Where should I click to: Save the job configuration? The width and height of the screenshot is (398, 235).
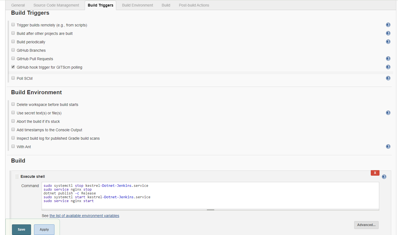(x=22, y=230)
